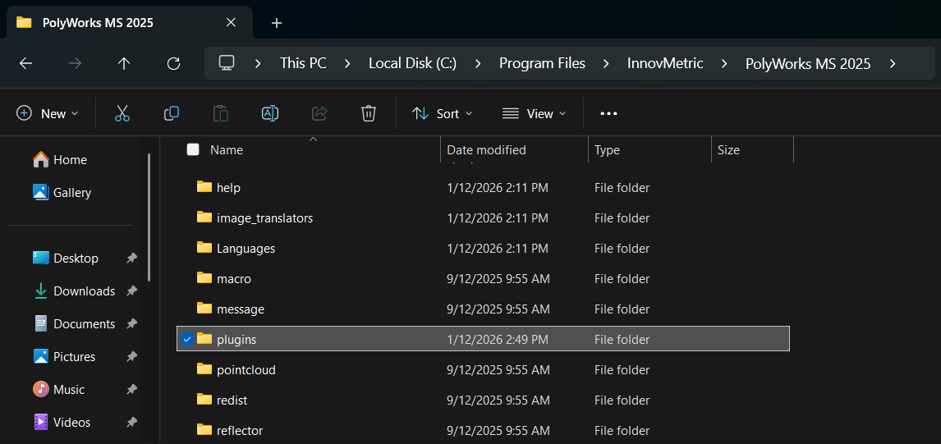Click the navigation pane vertical scrollbar

pos(149,217)
